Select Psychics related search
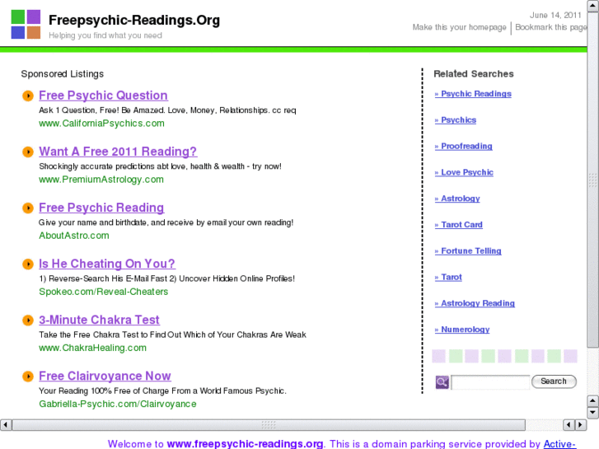This screenshot has height=449, width=599. click(456, 120)
